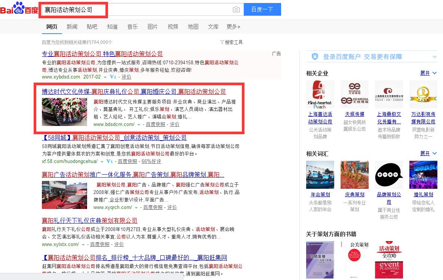Open 百度快照 for xf.58.com result

[x=127, y=161]
